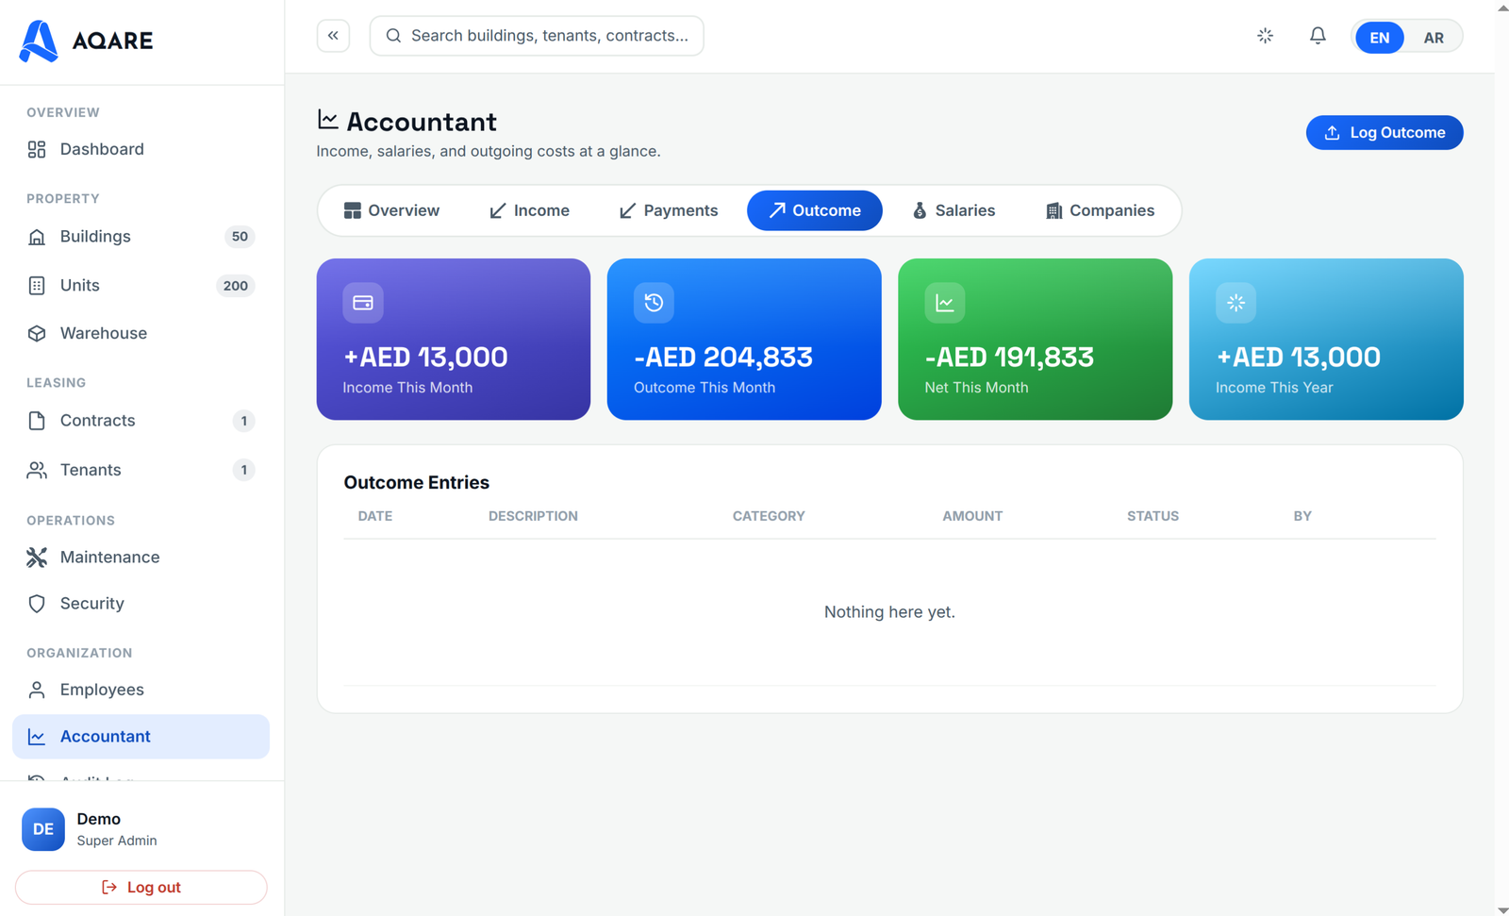Open the Demo Super Admin profile
The width and height of the screenshot is (1509, 916).
(x=141, y=829)
